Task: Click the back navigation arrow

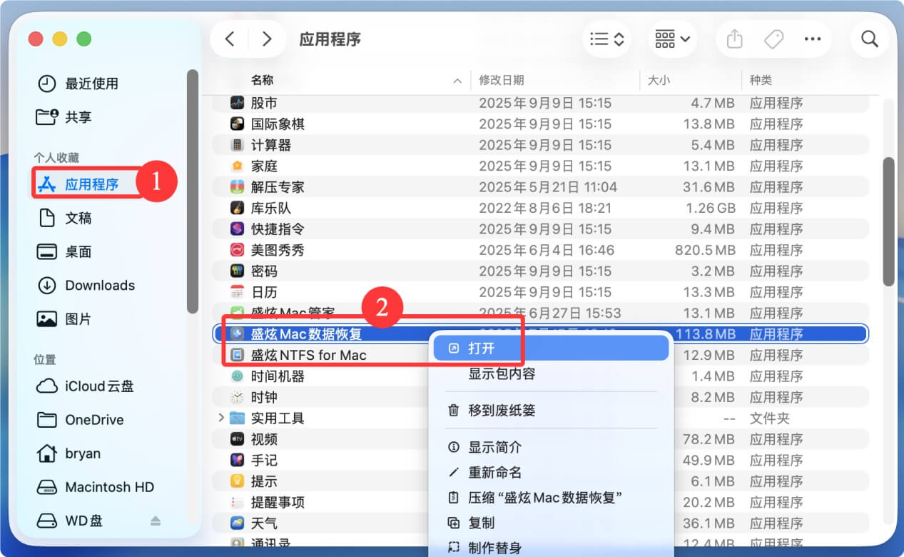Action: click(x=230, y=39)
